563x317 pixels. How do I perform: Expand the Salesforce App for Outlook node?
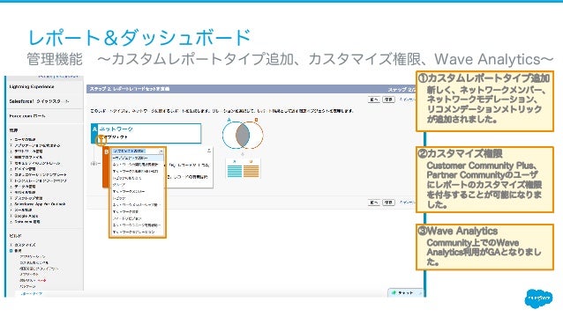click(x=11, y=204)
